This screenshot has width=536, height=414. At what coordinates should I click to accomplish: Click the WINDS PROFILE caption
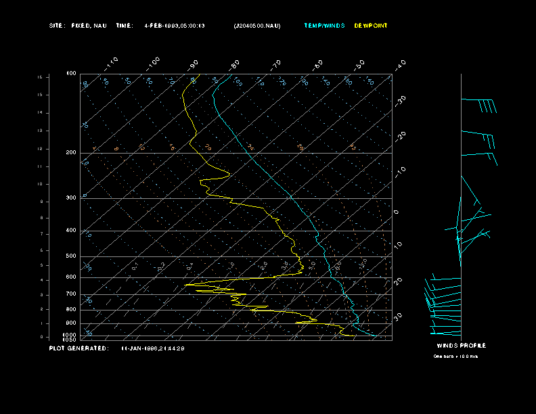coord(461,346)
